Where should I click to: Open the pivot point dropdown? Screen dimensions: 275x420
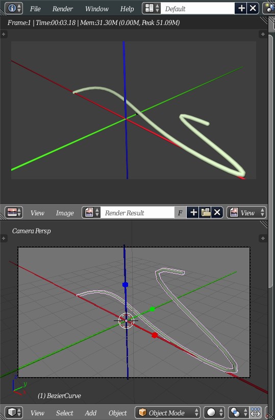239,412
